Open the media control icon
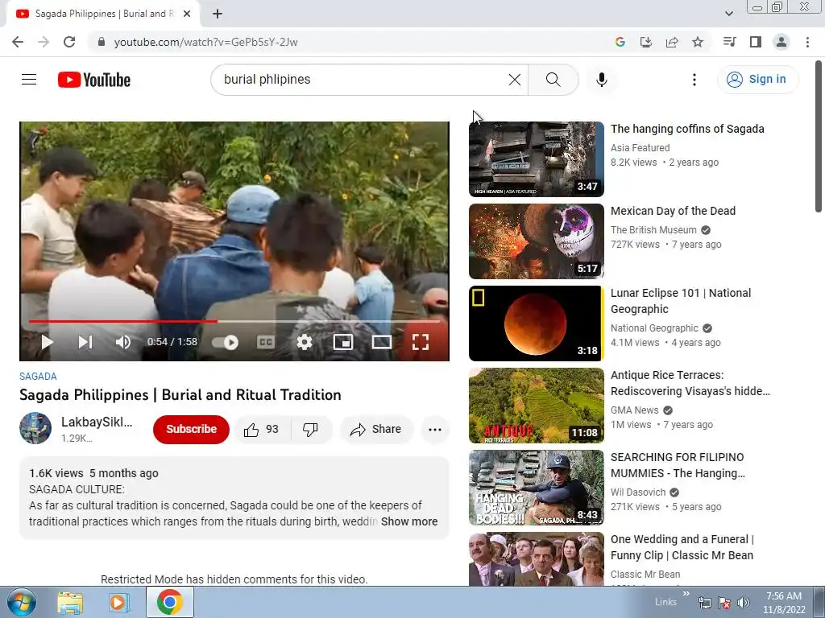Screen dimensions: 825x618 pos(729,42)
